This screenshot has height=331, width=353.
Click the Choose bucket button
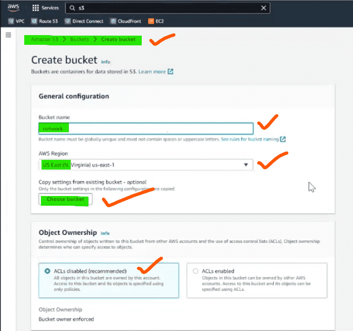(x=65, y=199)
